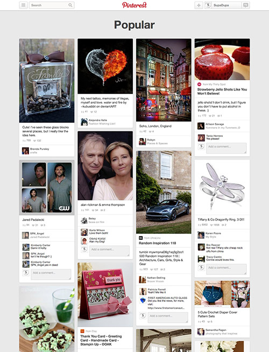
Task: Add a comment on Jared Padalecki pin
Action: tap(51, 274)
